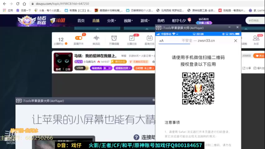This screenshot has width=265, height=149.
Task: Open the browser home page icon
Action: (24, 4)
